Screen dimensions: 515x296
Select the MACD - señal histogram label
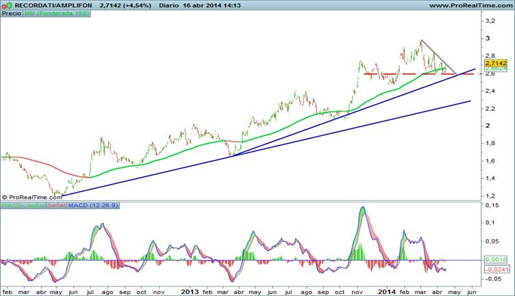pos(23,206)
